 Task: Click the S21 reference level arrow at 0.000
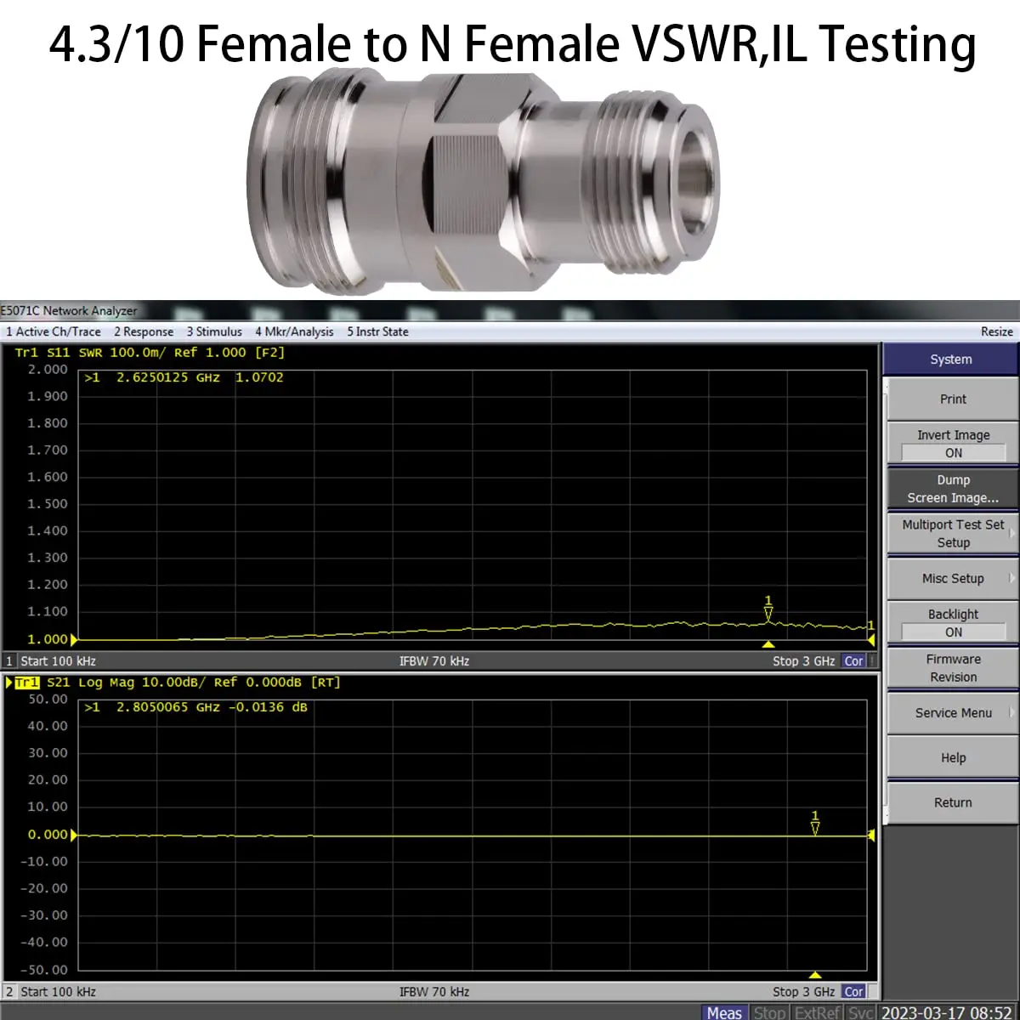click(x=74, y=836)
